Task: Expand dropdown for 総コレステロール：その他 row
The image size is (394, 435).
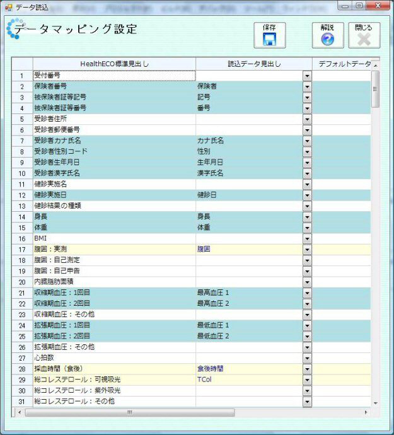Action: point(307,402)
